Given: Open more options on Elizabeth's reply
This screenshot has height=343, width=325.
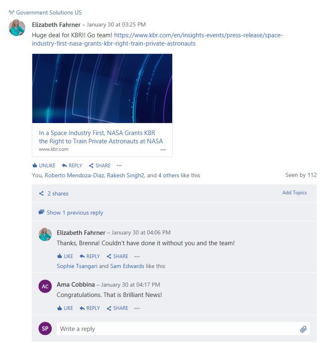Looking at the screenshot, I should (x=137, y=256).
